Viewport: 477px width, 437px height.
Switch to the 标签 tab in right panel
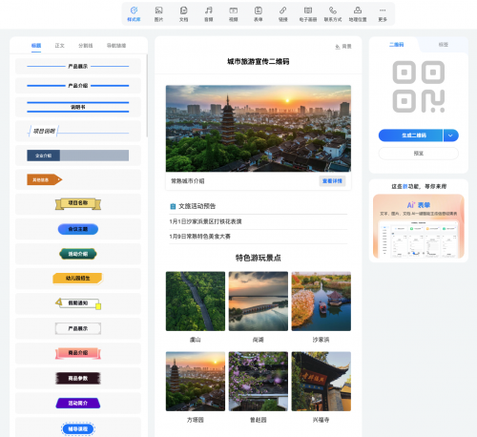[x=444, y=45]
